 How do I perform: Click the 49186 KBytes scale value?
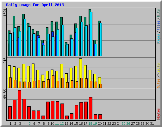point(5,94)
